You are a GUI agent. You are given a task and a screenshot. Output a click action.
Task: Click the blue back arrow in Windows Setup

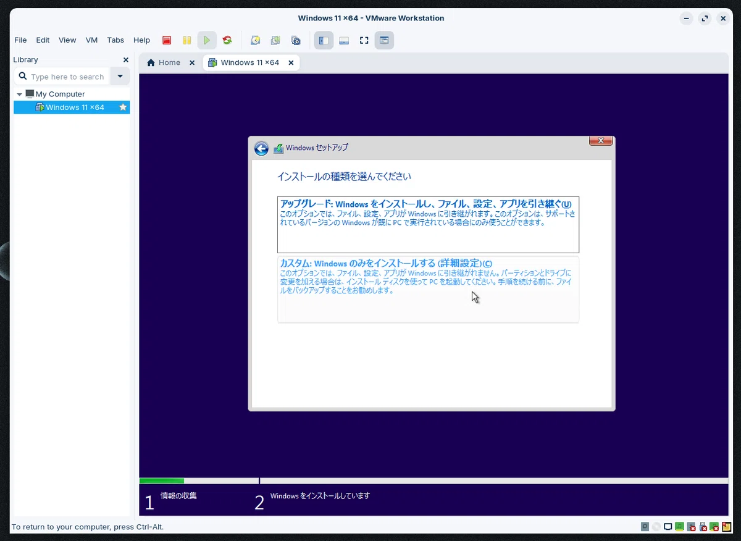click(x=261, y=148)
